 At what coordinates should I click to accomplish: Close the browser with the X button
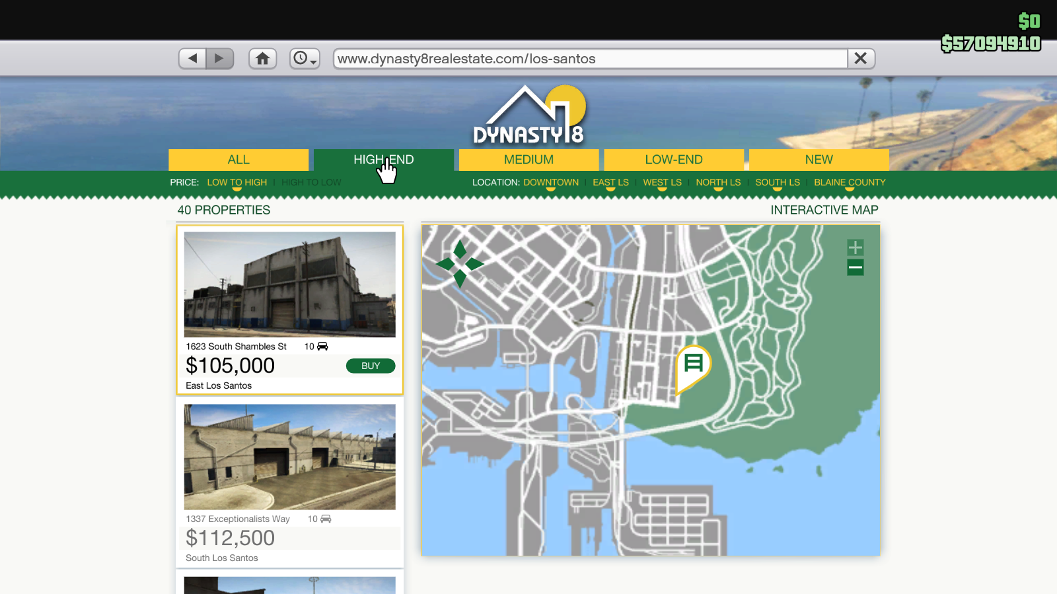click(861, 59)
